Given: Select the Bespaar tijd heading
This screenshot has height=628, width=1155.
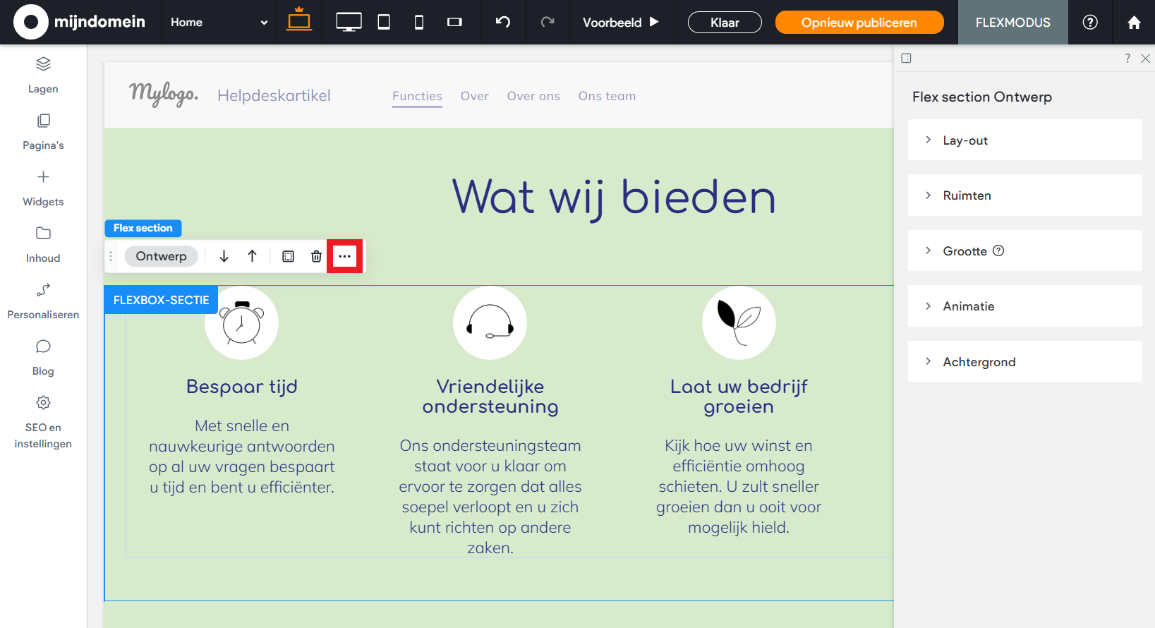Looking at the screenshot, I should (241, 387).
